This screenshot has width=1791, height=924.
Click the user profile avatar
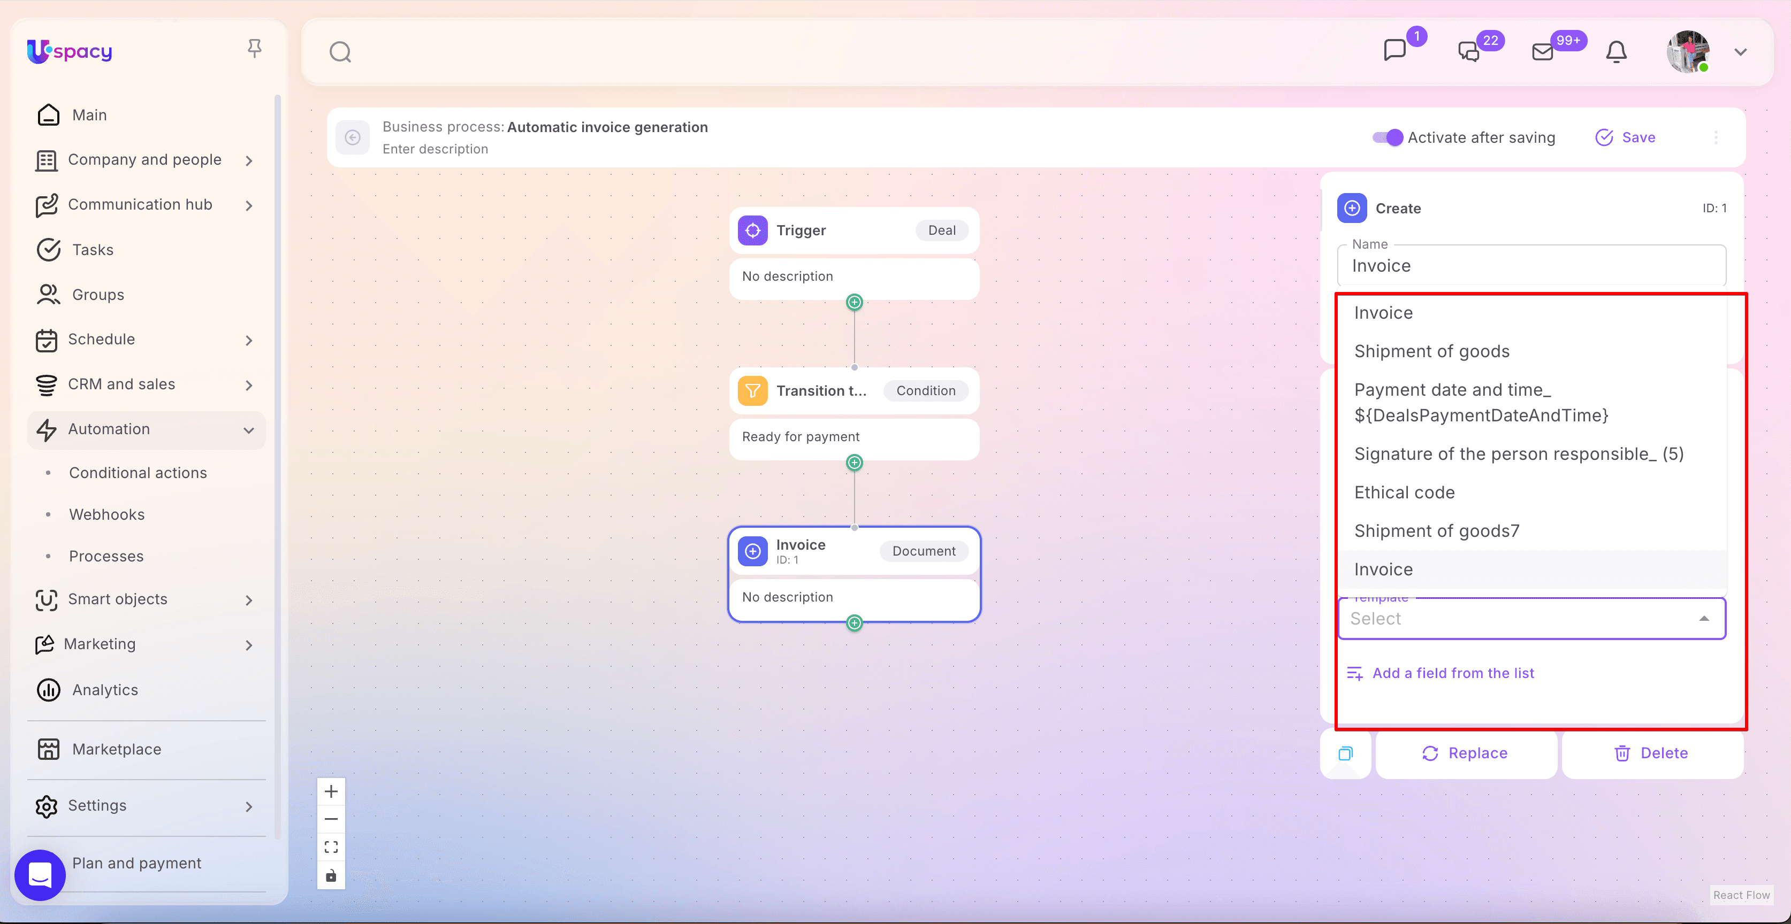pos(1688,52)
